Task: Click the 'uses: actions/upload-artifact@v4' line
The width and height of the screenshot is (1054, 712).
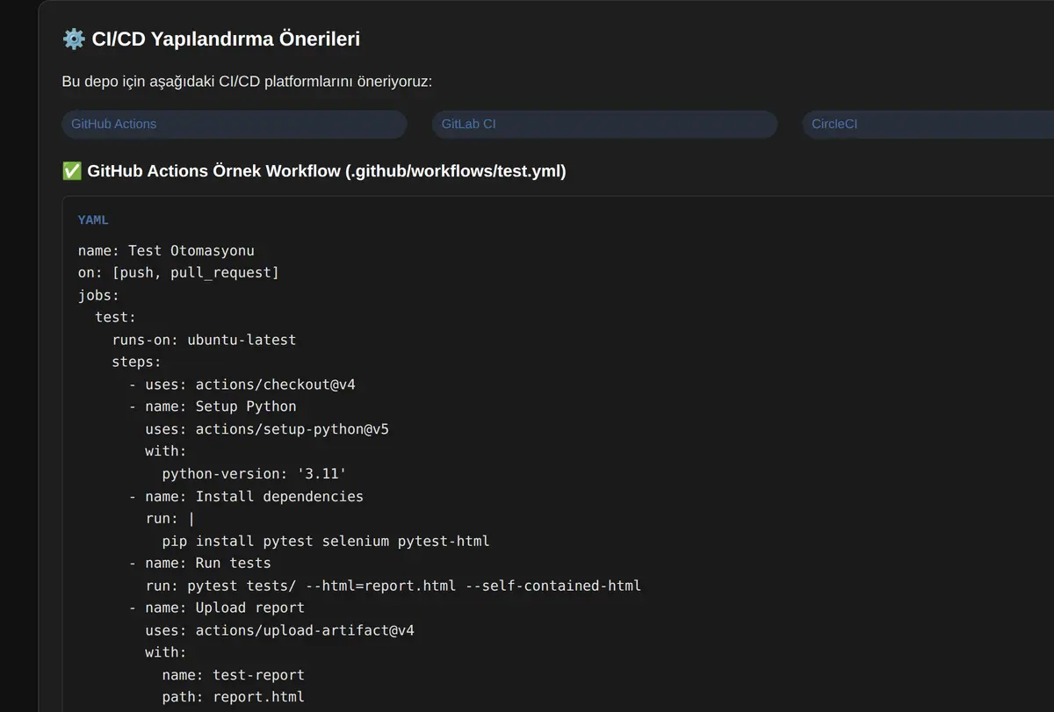Action: click(280, 630)
